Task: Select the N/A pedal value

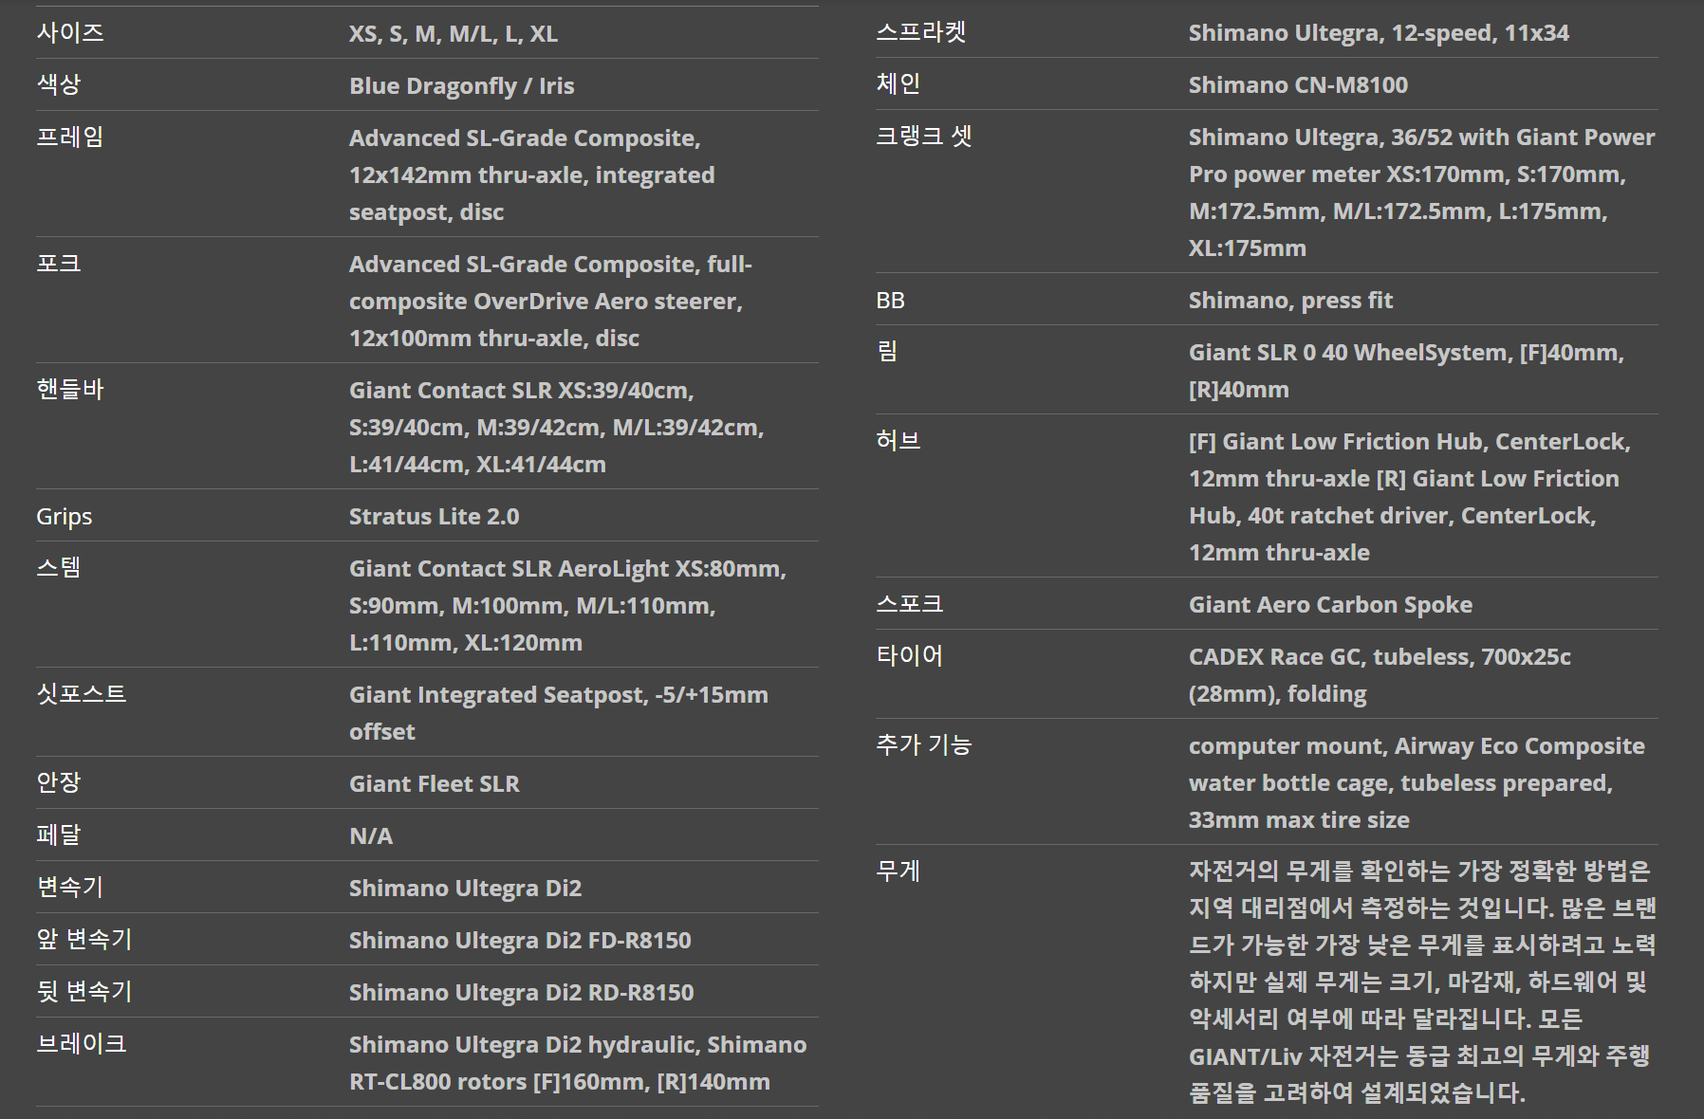Action: (x=371, y=836)
